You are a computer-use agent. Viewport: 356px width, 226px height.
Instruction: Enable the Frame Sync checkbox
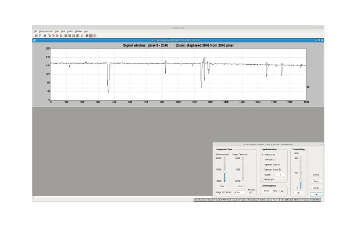263,179
